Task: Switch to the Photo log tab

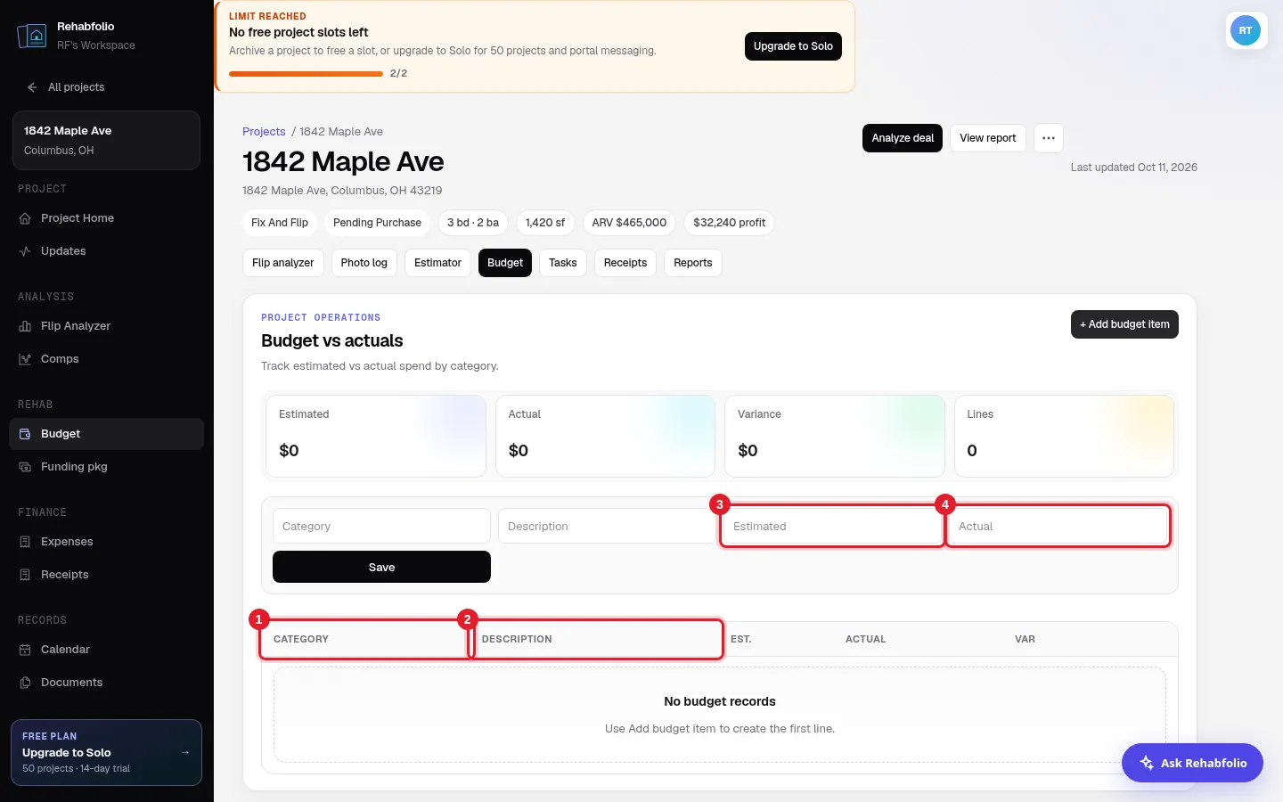Action: (364, 263)
